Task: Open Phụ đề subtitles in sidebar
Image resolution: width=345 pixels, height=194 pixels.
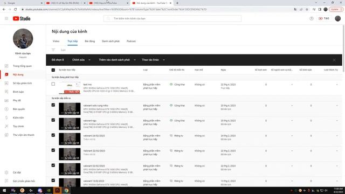Action: (17, 100)
